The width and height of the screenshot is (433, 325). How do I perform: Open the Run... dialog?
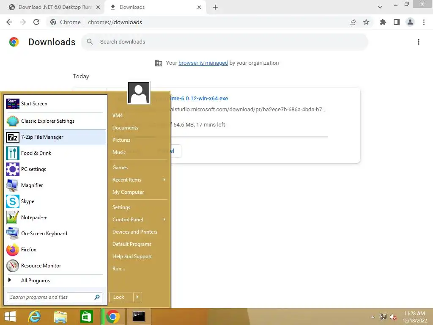coord(139,269)
